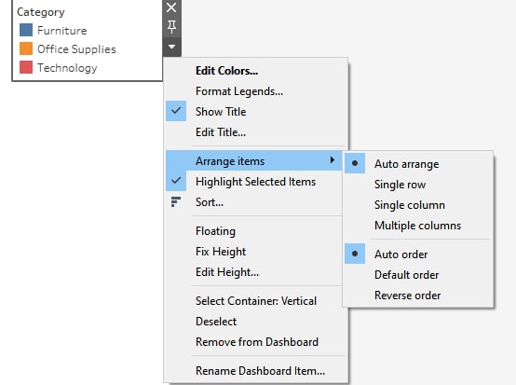Click the sort bars icon beside Sort
This screenshot has width=516, height=385.
(176, 202)
